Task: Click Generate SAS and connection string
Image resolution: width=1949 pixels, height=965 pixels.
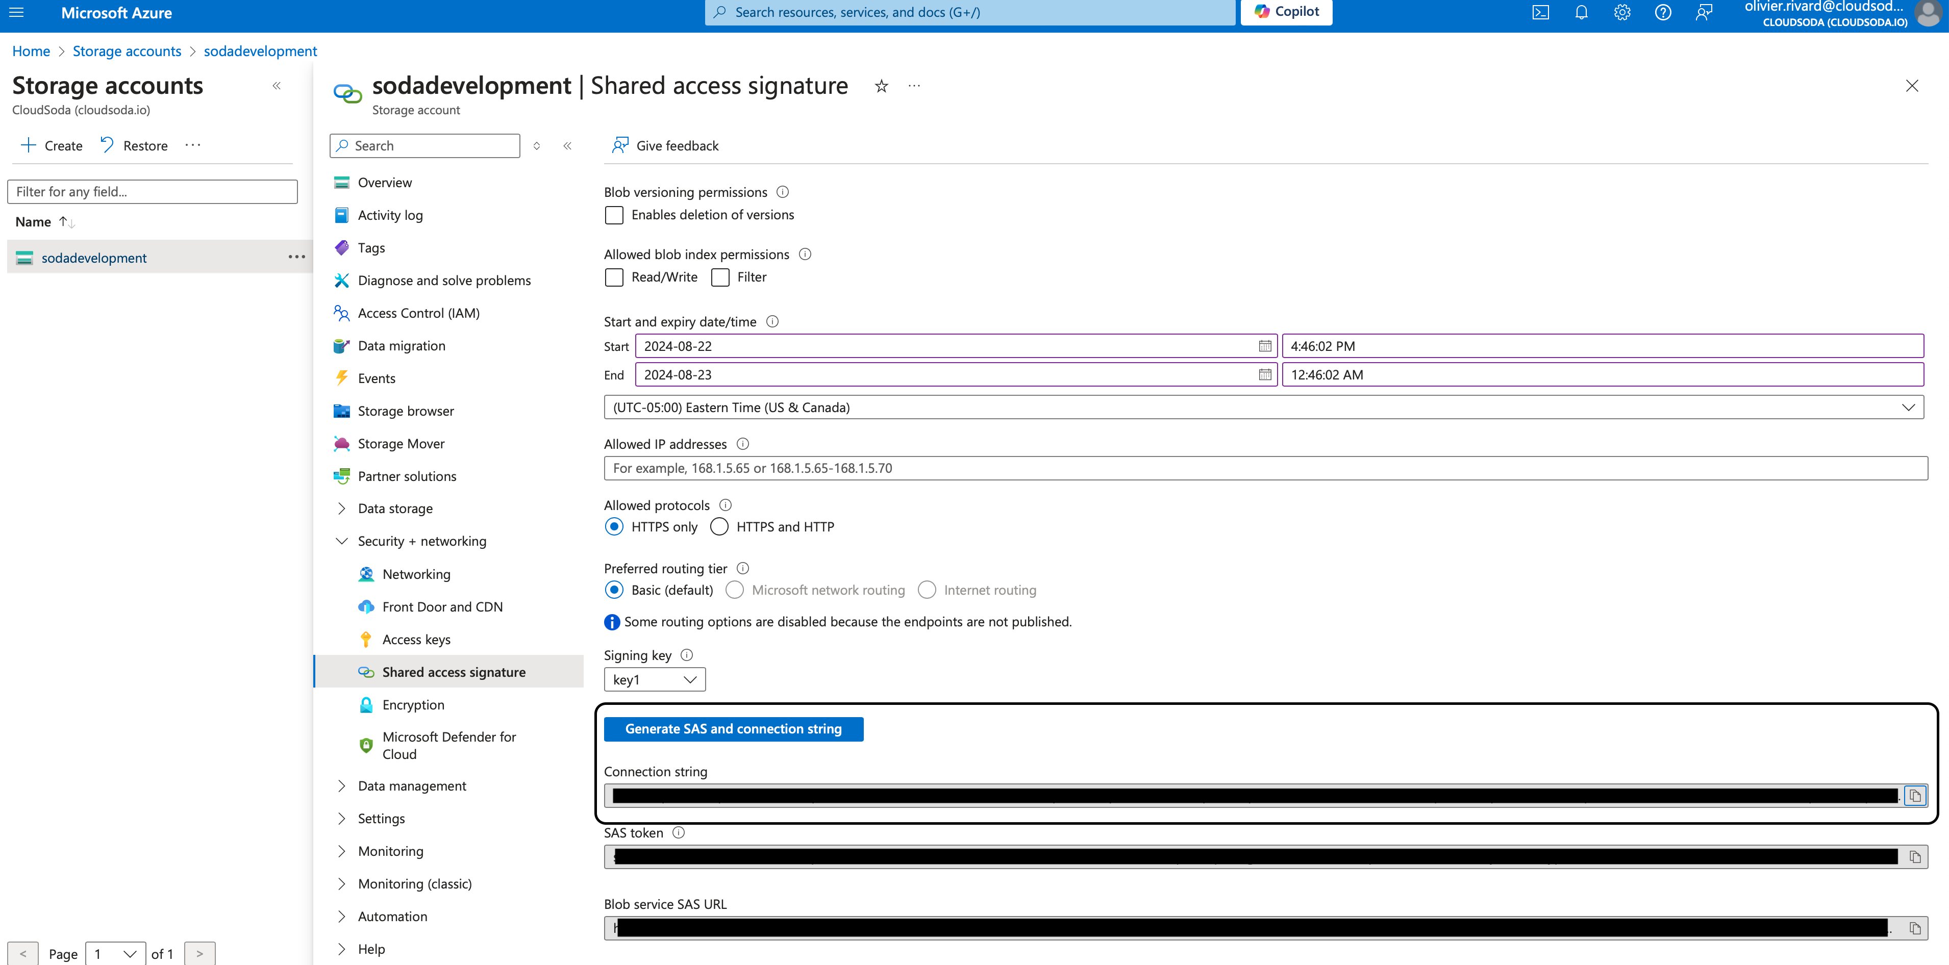Action: pos(733,729)
